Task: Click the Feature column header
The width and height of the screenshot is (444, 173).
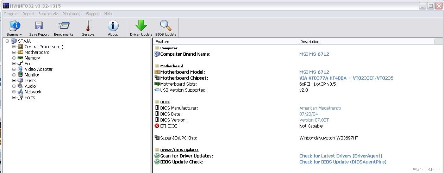Action: point(225,42)
